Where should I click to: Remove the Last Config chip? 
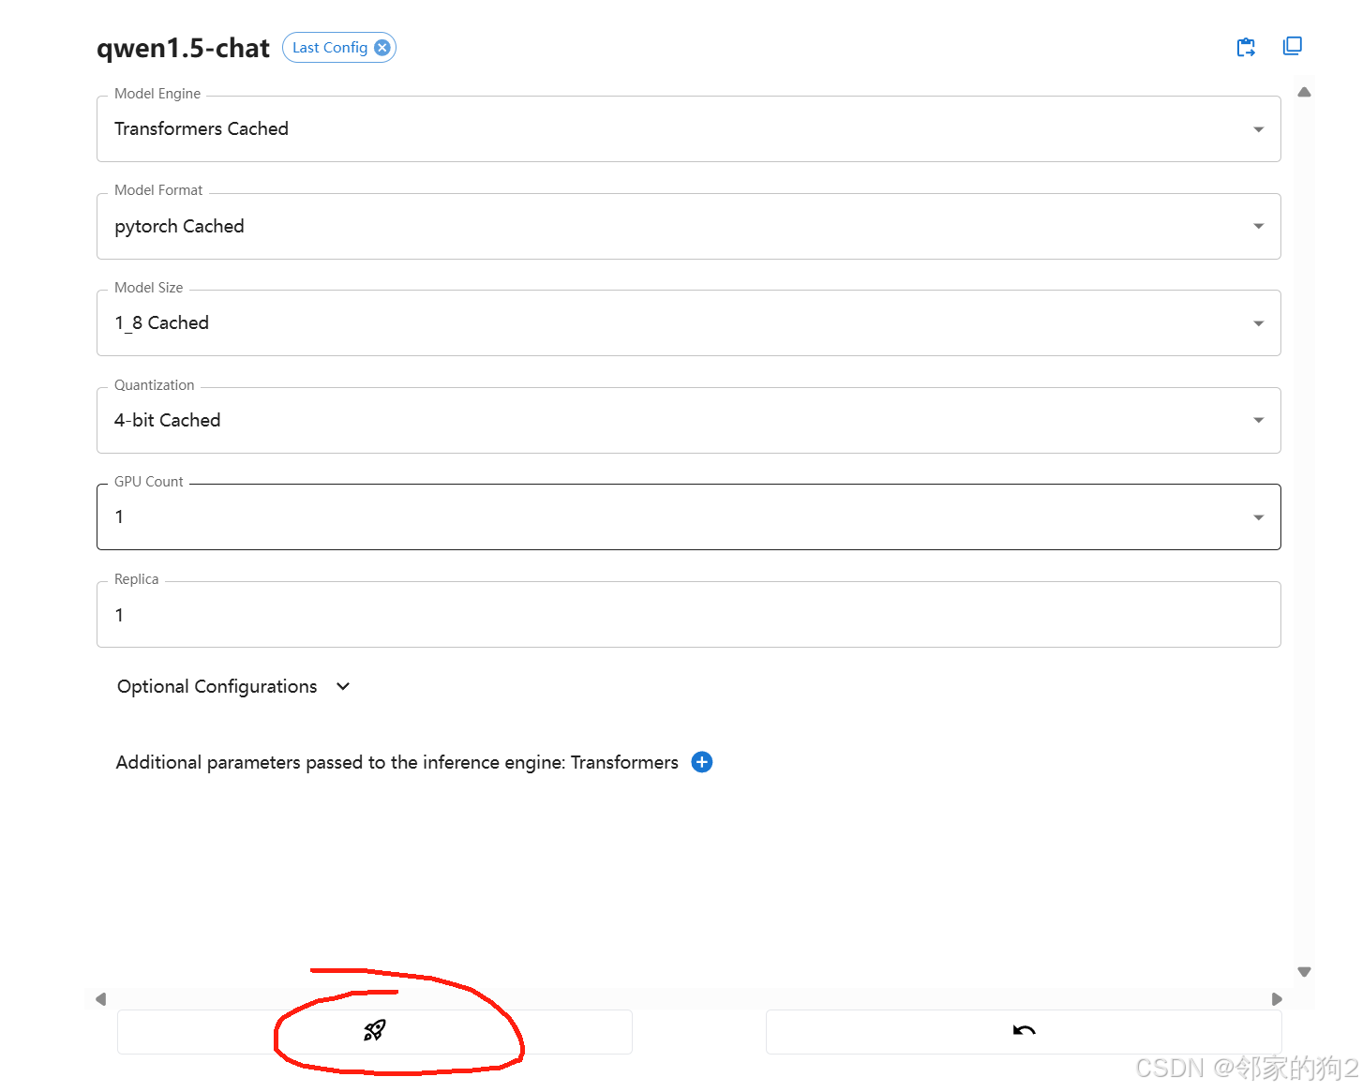(382, 48)
